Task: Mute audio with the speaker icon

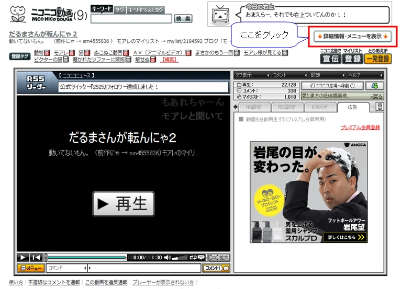Action: click(167, 257)
